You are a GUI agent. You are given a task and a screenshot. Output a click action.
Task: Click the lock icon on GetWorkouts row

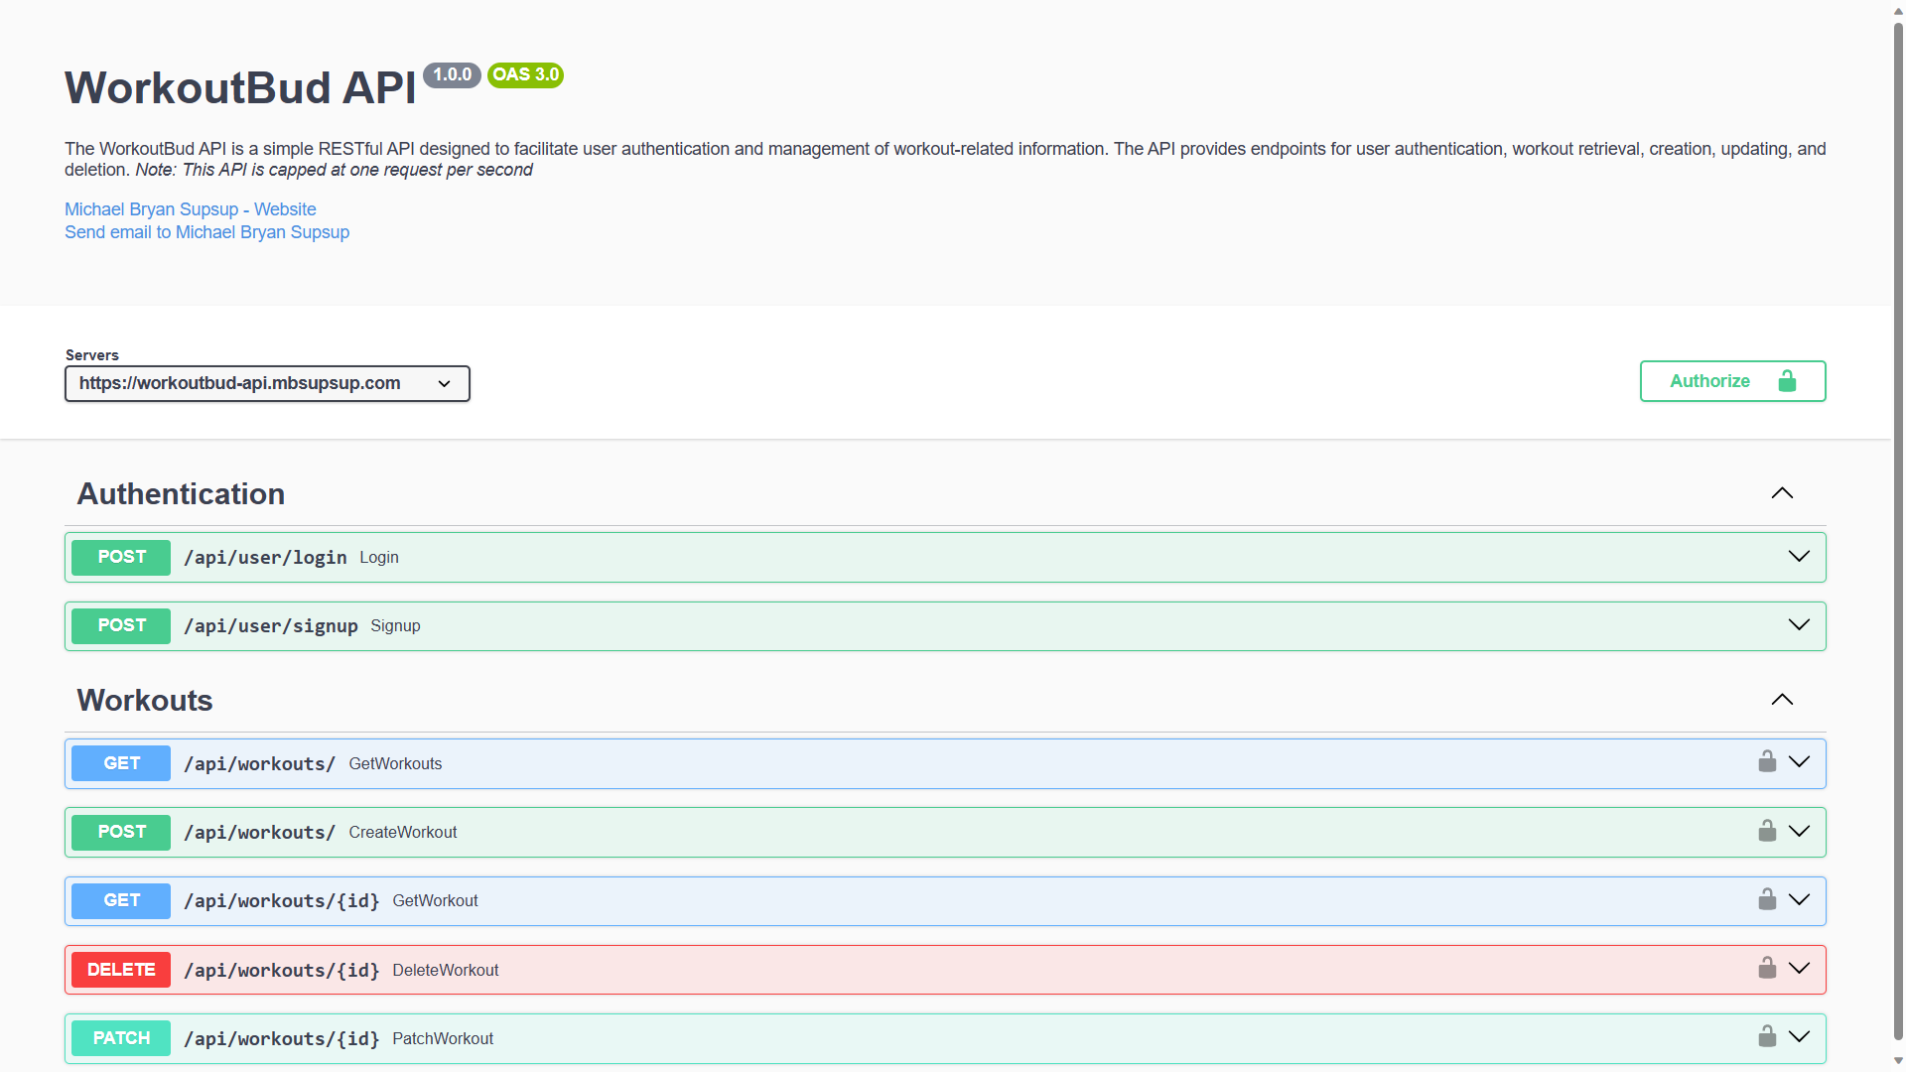(1767, 761)
